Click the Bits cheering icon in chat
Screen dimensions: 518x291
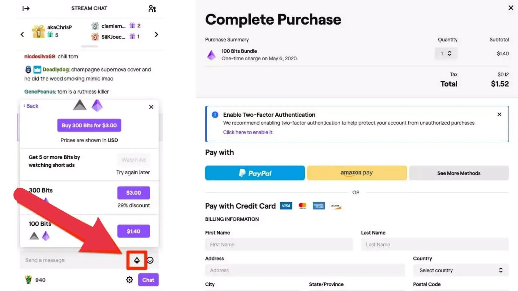pos(137,260)
